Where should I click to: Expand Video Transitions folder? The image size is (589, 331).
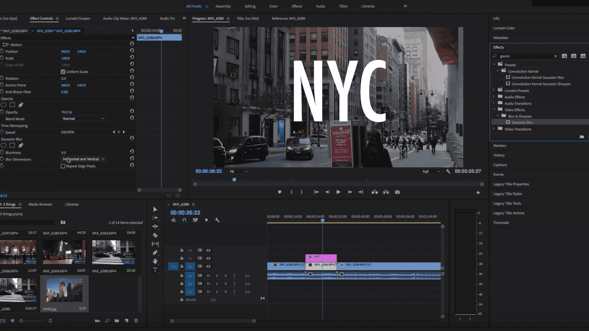tap(494, 129)
